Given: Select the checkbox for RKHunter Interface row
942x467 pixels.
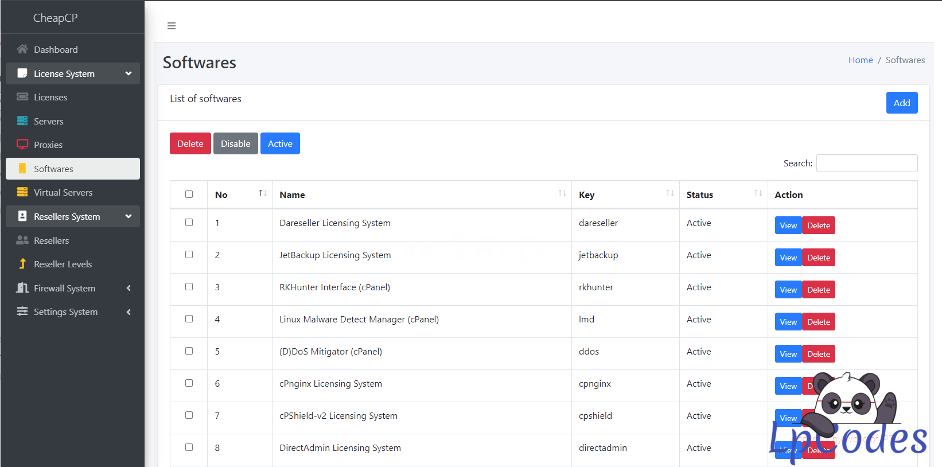Looking at the screenshot, I should pos(189,287).
